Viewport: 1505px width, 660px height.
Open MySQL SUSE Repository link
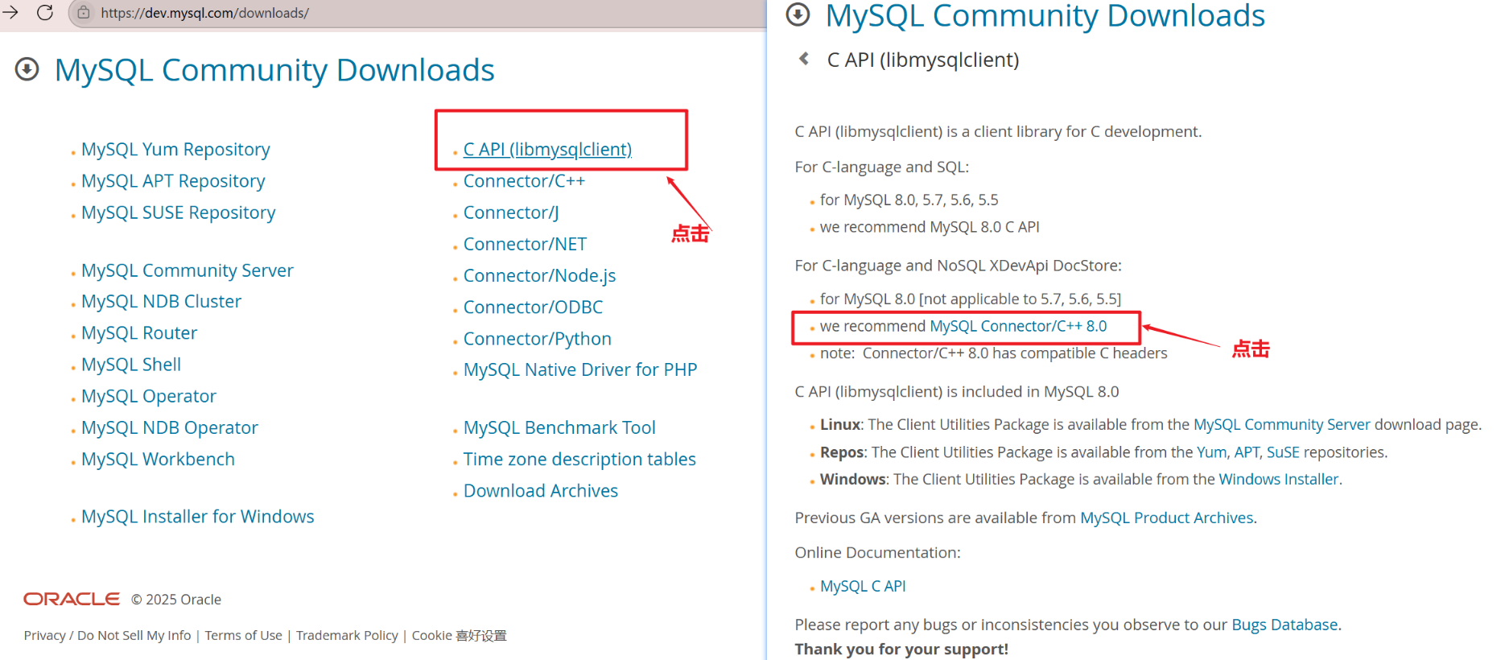179,212
